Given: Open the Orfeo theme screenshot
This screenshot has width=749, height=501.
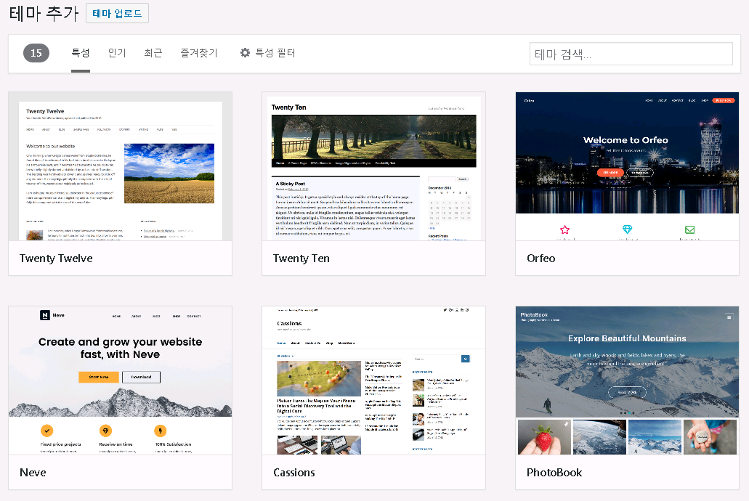Looking at the screenshot, I should (x=627, y=166).
